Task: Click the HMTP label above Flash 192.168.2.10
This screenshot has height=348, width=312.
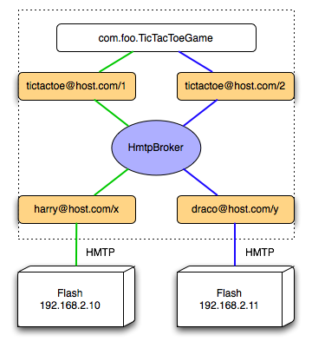Action: [x=101, y=253]
